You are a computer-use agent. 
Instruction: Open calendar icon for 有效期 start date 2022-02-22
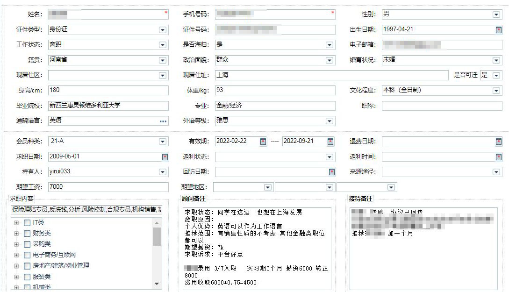pos(263,142)
